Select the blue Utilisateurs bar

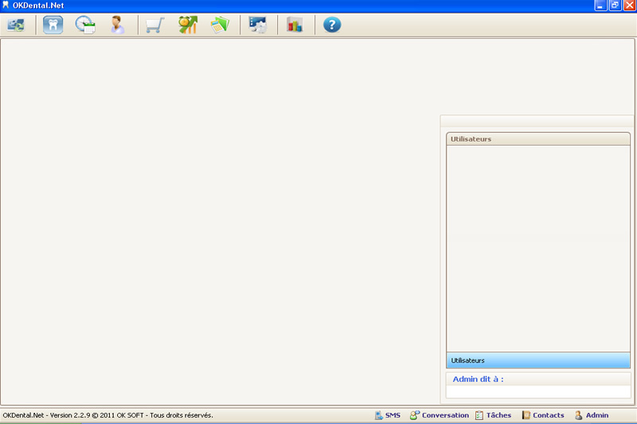coord(538,360)
